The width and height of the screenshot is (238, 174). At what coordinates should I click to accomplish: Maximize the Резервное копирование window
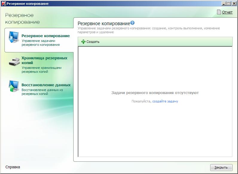tap(229, 4)
